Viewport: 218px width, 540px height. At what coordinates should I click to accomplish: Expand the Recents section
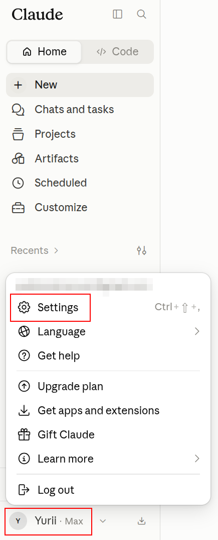[x=35, y=250]
